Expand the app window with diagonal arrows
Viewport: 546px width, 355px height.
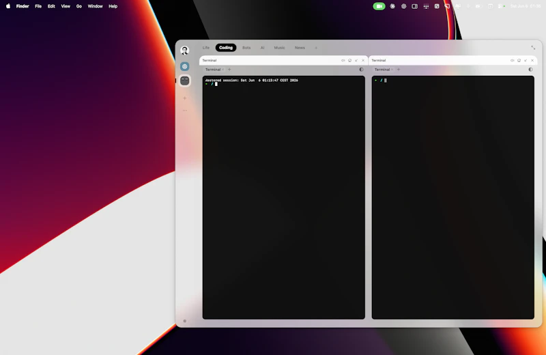point(533,47)
